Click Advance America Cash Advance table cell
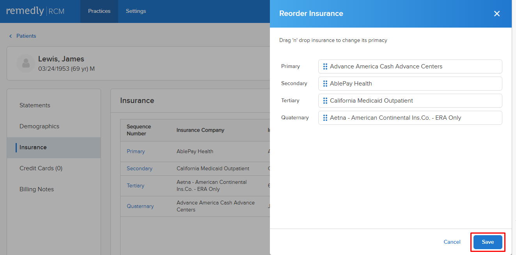The height and width of the screenshot is (255, 516). pos(216,206)
